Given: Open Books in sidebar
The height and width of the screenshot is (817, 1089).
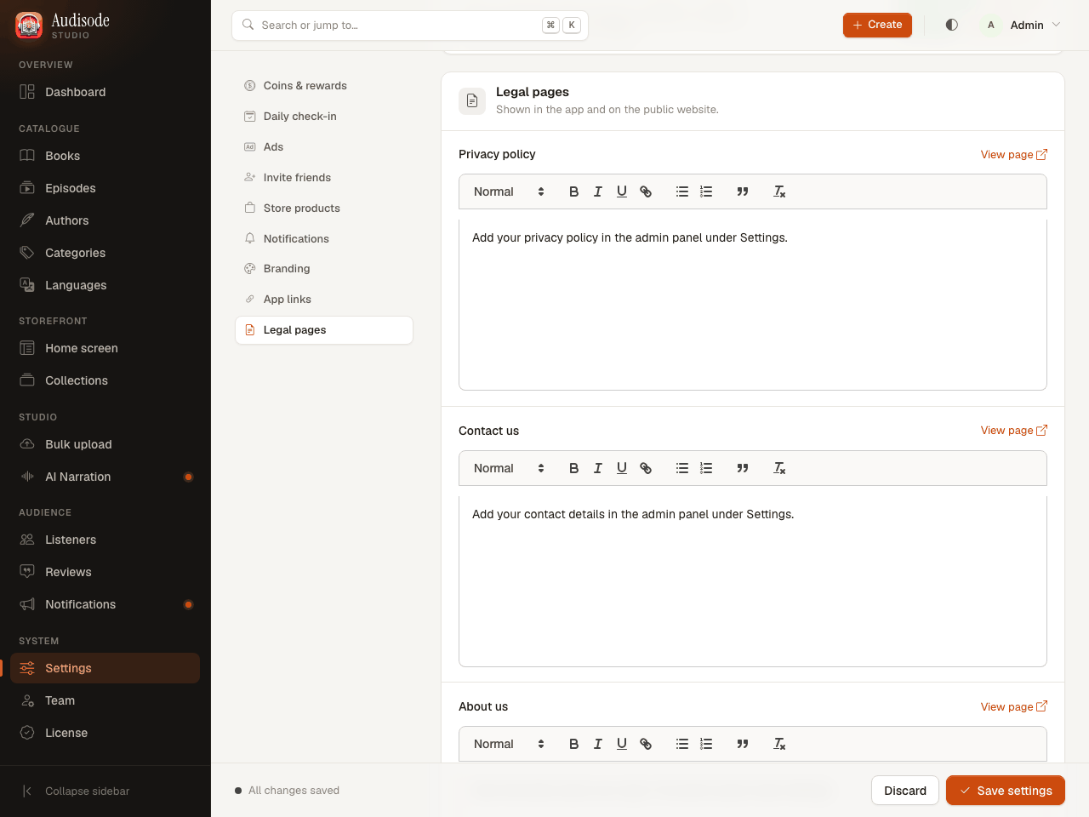Looking at the screenshot, I should (105, 156).
